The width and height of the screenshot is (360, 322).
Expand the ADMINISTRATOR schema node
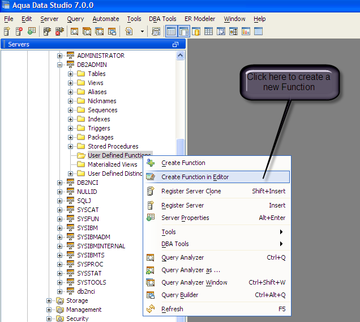(x=59, y=56)
